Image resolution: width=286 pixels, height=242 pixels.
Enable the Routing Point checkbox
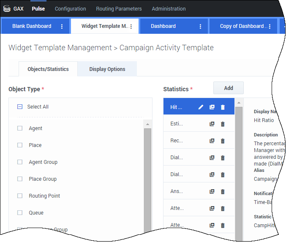pyautogui.click(x=20, y=196)
